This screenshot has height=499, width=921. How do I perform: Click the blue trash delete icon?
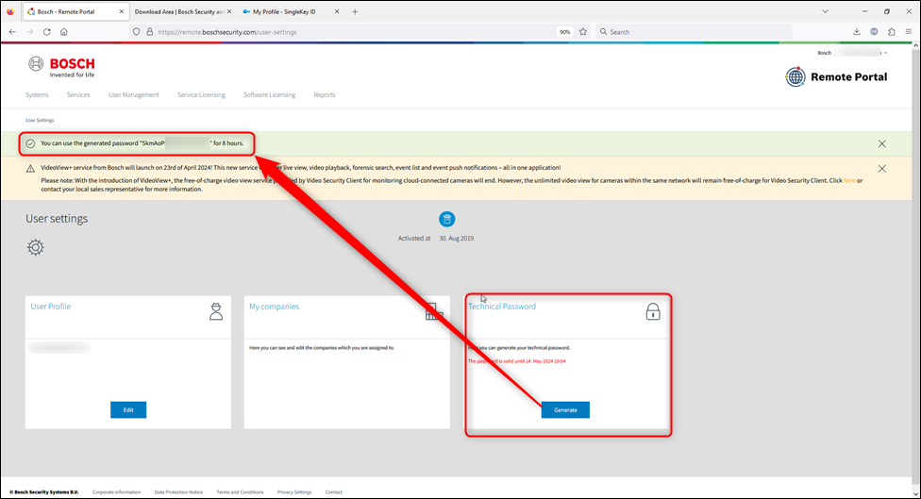coord(447,219)
